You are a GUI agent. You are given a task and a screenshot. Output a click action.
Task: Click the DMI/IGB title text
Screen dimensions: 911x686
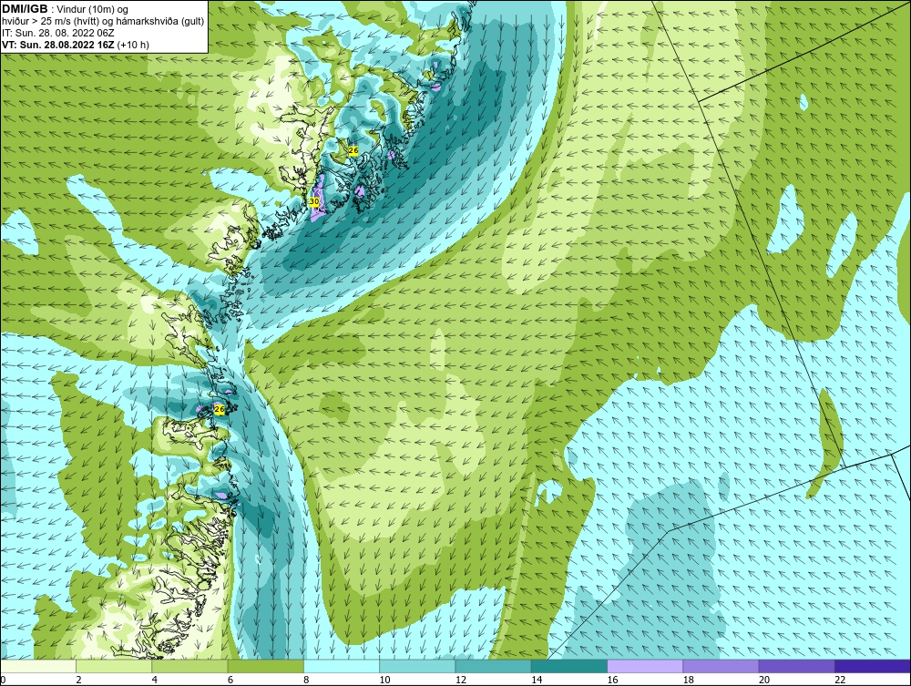tap(25, 9)
